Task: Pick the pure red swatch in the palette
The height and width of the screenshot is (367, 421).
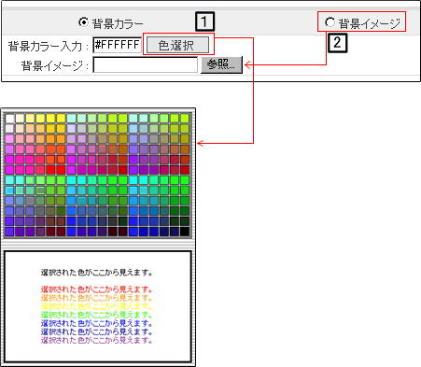Action: pos(61,170)
